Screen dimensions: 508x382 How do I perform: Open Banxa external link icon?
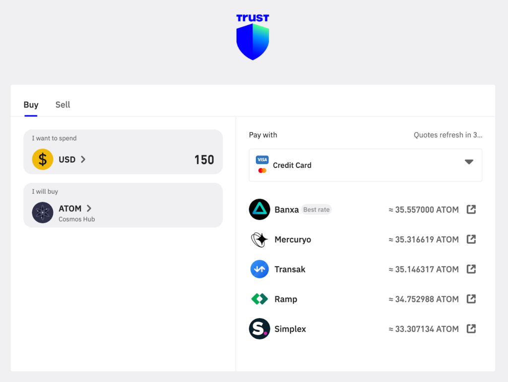(471, 210)
